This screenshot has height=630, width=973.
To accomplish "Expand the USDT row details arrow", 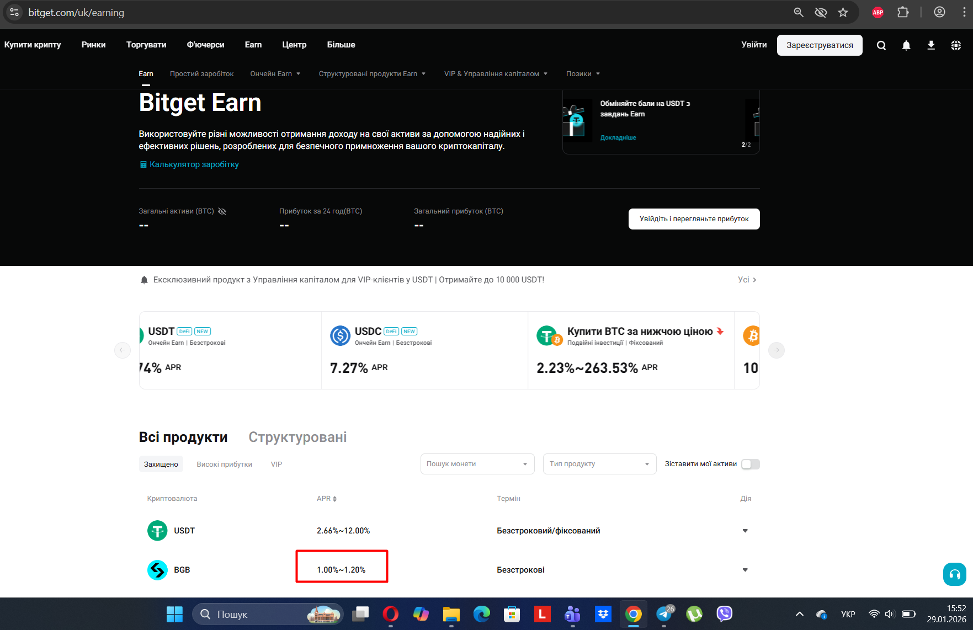I will click(745, 531).
